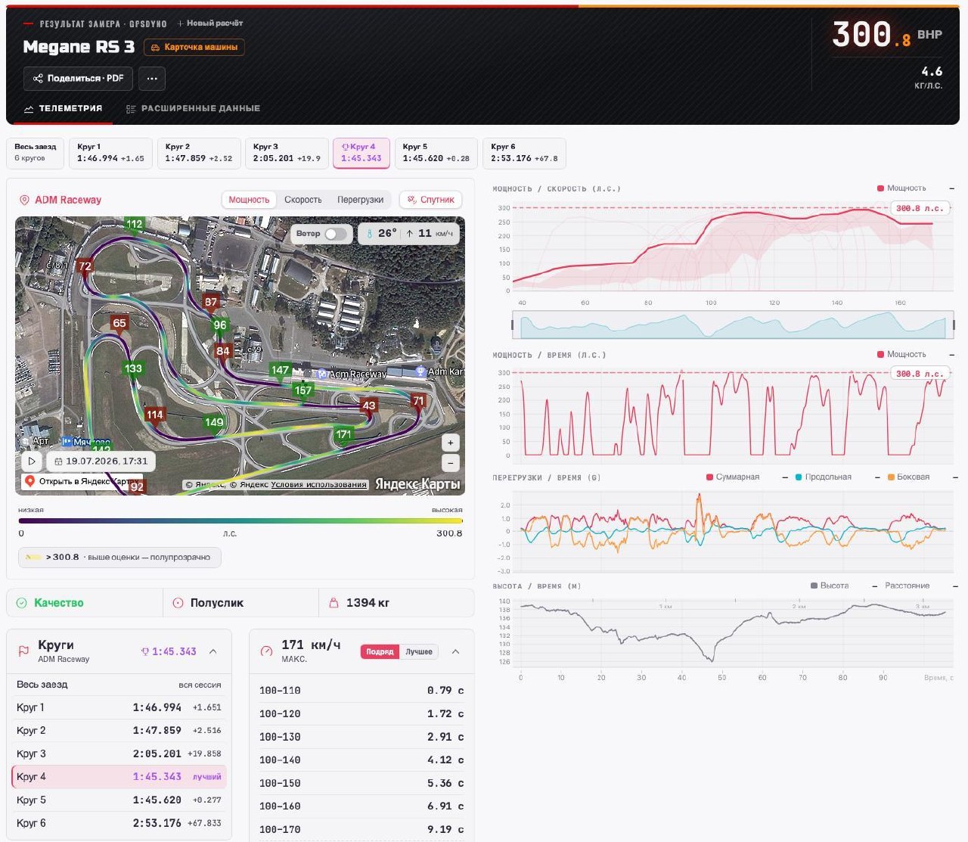
Task: Click the flag icon in the Круги panel
Action: point(23,651)
